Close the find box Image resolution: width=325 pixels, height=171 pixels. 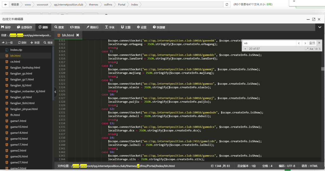click(319, 43)
